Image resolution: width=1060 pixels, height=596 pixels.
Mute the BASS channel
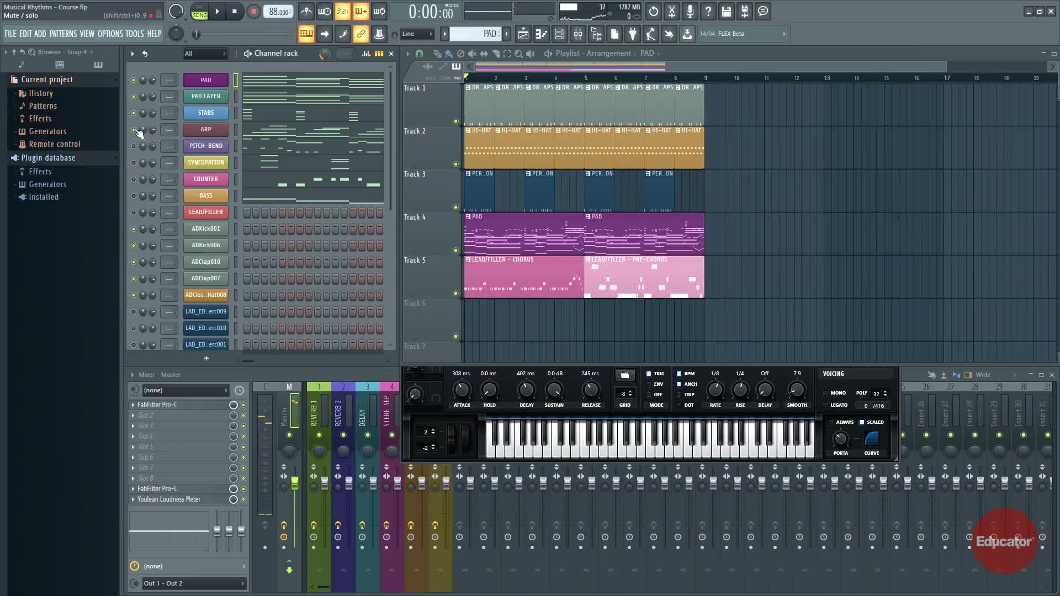click(x=133, y=196)
